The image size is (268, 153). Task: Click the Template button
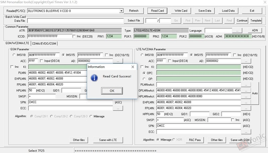point(256,20)
